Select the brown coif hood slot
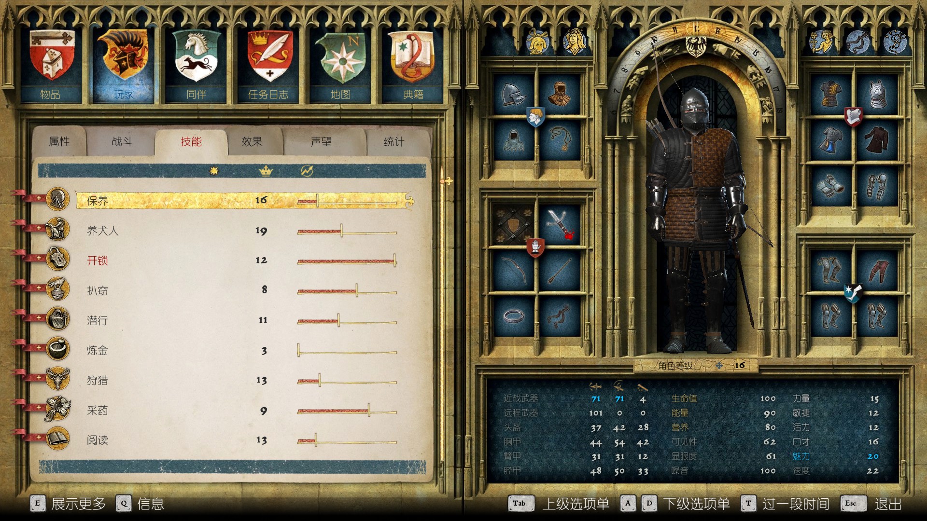The height and width of the screenshot is (521, 927). click(x=560, y=94)
